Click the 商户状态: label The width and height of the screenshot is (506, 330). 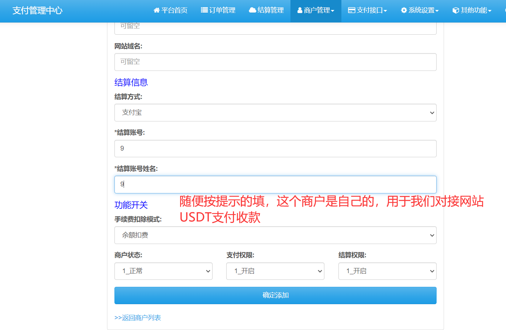[128, 255]
